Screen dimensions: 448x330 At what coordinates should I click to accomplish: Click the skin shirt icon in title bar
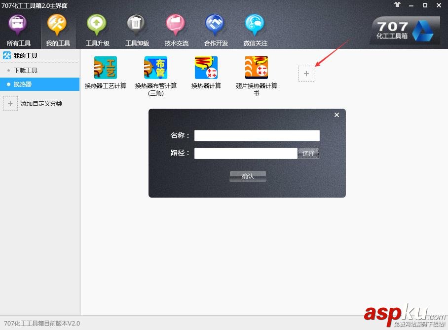[x=397, y=5]
